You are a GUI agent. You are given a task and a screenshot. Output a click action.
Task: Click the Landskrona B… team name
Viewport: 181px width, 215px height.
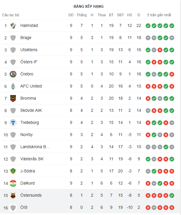coord(35,147)
